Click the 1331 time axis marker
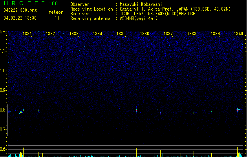 coord(27,34)
